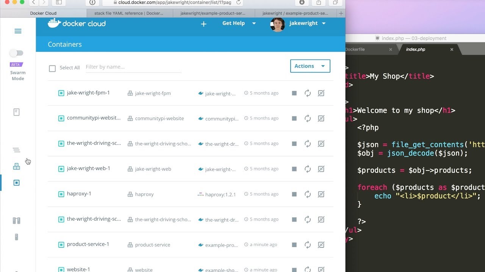This screenshot has width=485, height=272.
Task: Open the stacks icon in sidebar
Action: coord(16,150)
